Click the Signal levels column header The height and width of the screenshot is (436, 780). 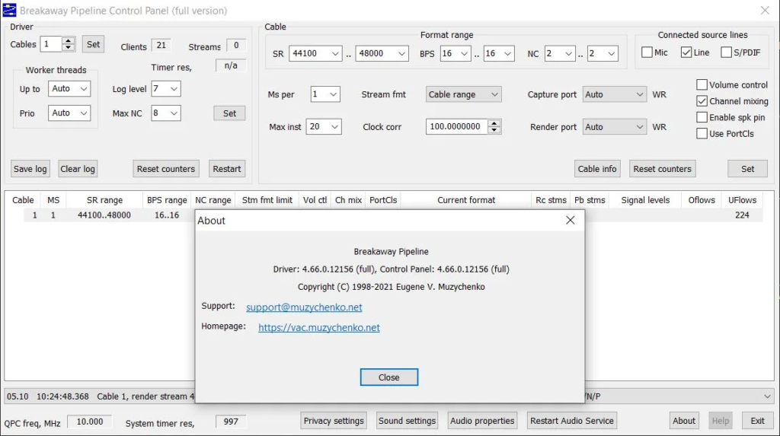pyautogui.click(x=645, y=200)
